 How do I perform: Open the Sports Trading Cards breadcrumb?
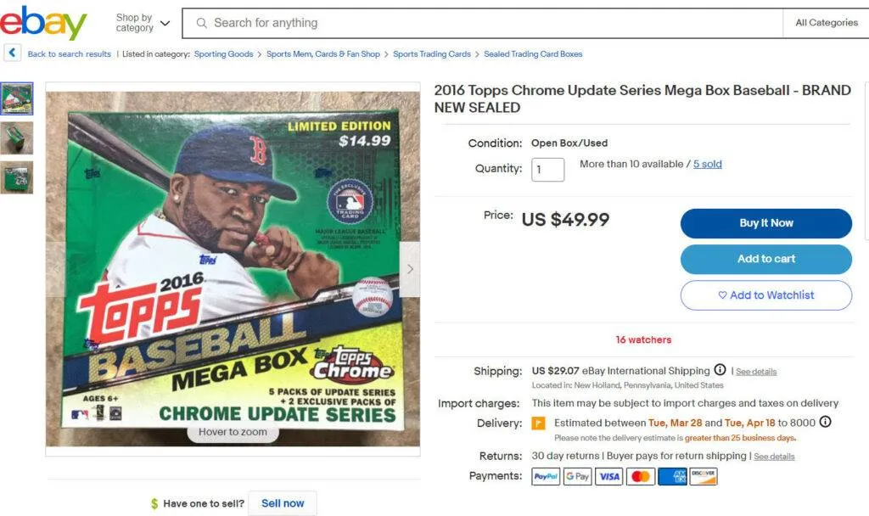pos(432,53)
